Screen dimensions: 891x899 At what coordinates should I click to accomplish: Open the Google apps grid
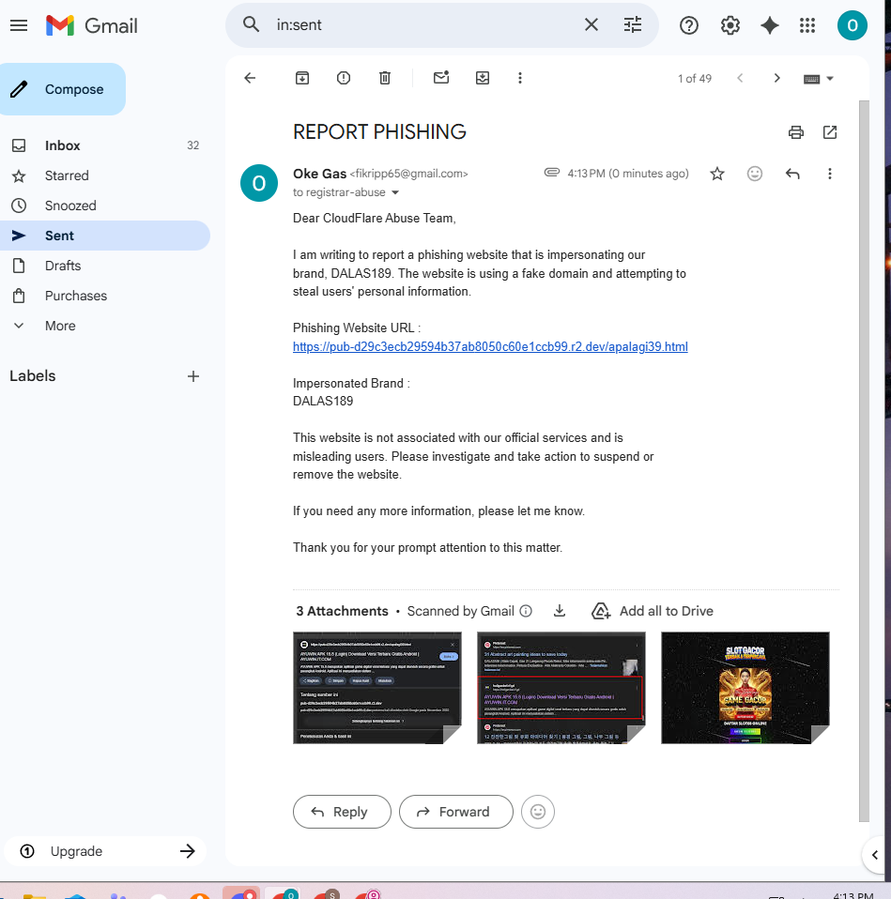tap(807, 25)
